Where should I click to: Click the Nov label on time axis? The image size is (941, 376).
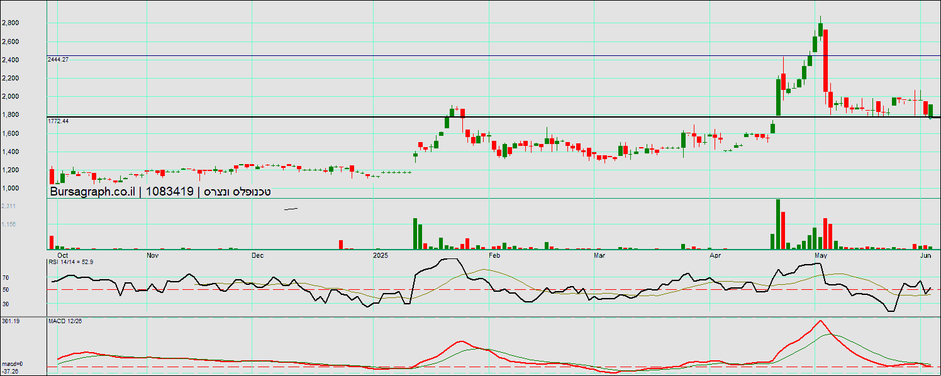(x=152, y=256)
